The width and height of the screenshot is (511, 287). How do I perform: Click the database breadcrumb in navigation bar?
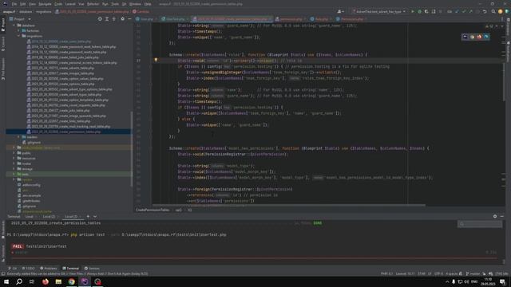pos(26,11)
